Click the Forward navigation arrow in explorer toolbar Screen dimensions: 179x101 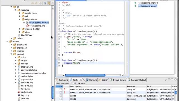pos(36,3)
